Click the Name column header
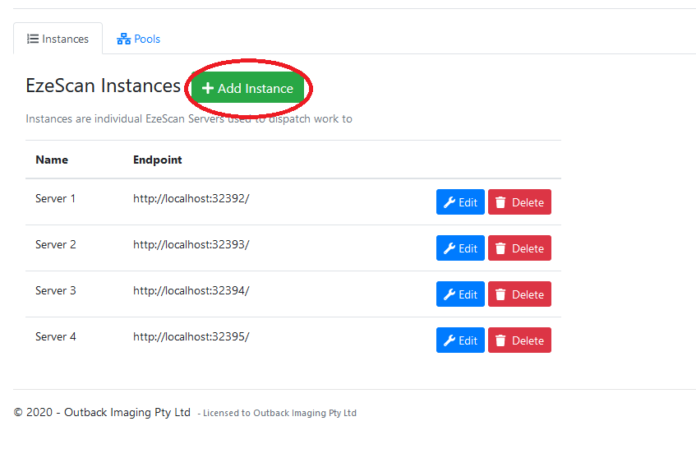Image resolution: width=696 pixels, height=463 pixels. pyautogui.click(x=52, y=160)
